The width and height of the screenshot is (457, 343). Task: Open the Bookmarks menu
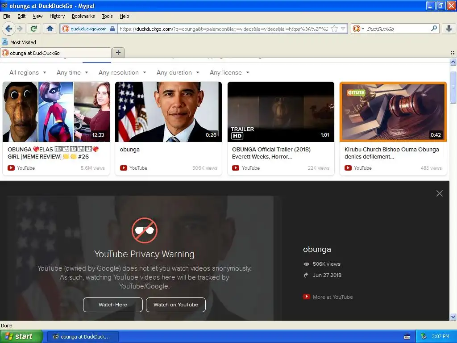tap(83, 16)
